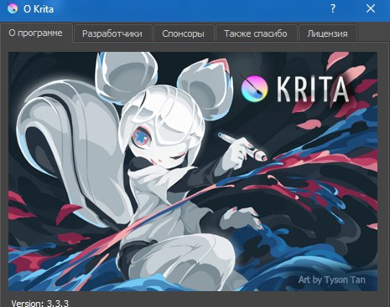The height and width of the screenshot is (307, 390).
Task: Click the question mark help button
Action: click(333, 9)
